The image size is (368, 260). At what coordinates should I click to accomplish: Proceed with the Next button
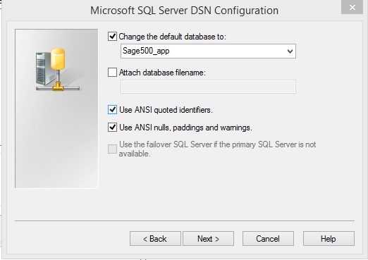(x=208, y=239)
